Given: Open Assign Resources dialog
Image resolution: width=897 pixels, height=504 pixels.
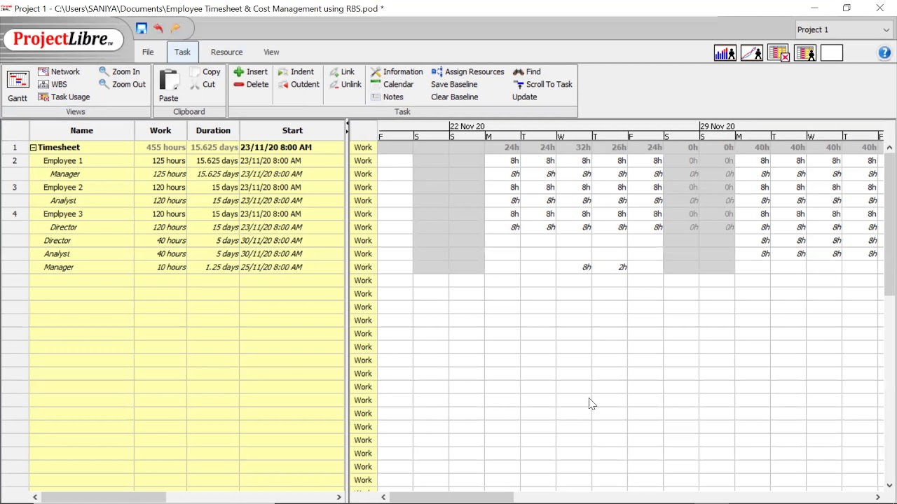Looking at the screenshot, I should point(467,71).
